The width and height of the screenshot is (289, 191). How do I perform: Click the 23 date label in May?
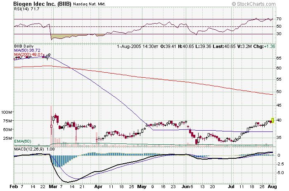(x=173, y=187)
